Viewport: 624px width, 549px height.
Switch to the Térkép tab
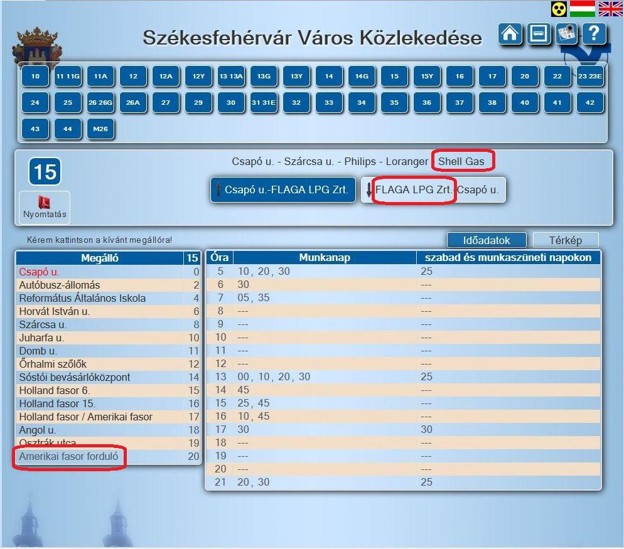point(566,240)
